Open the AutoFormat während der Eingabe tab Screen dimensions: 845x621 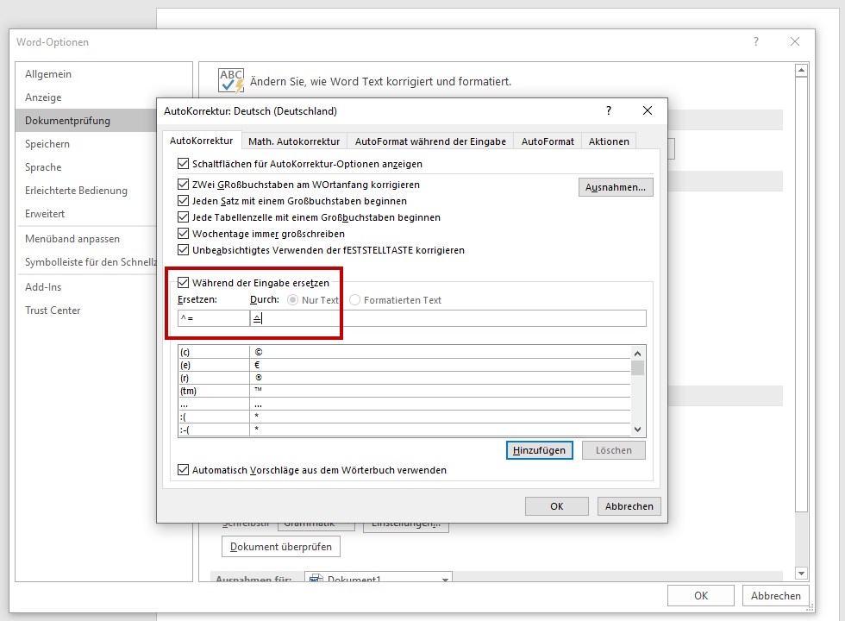coord(430,141)
